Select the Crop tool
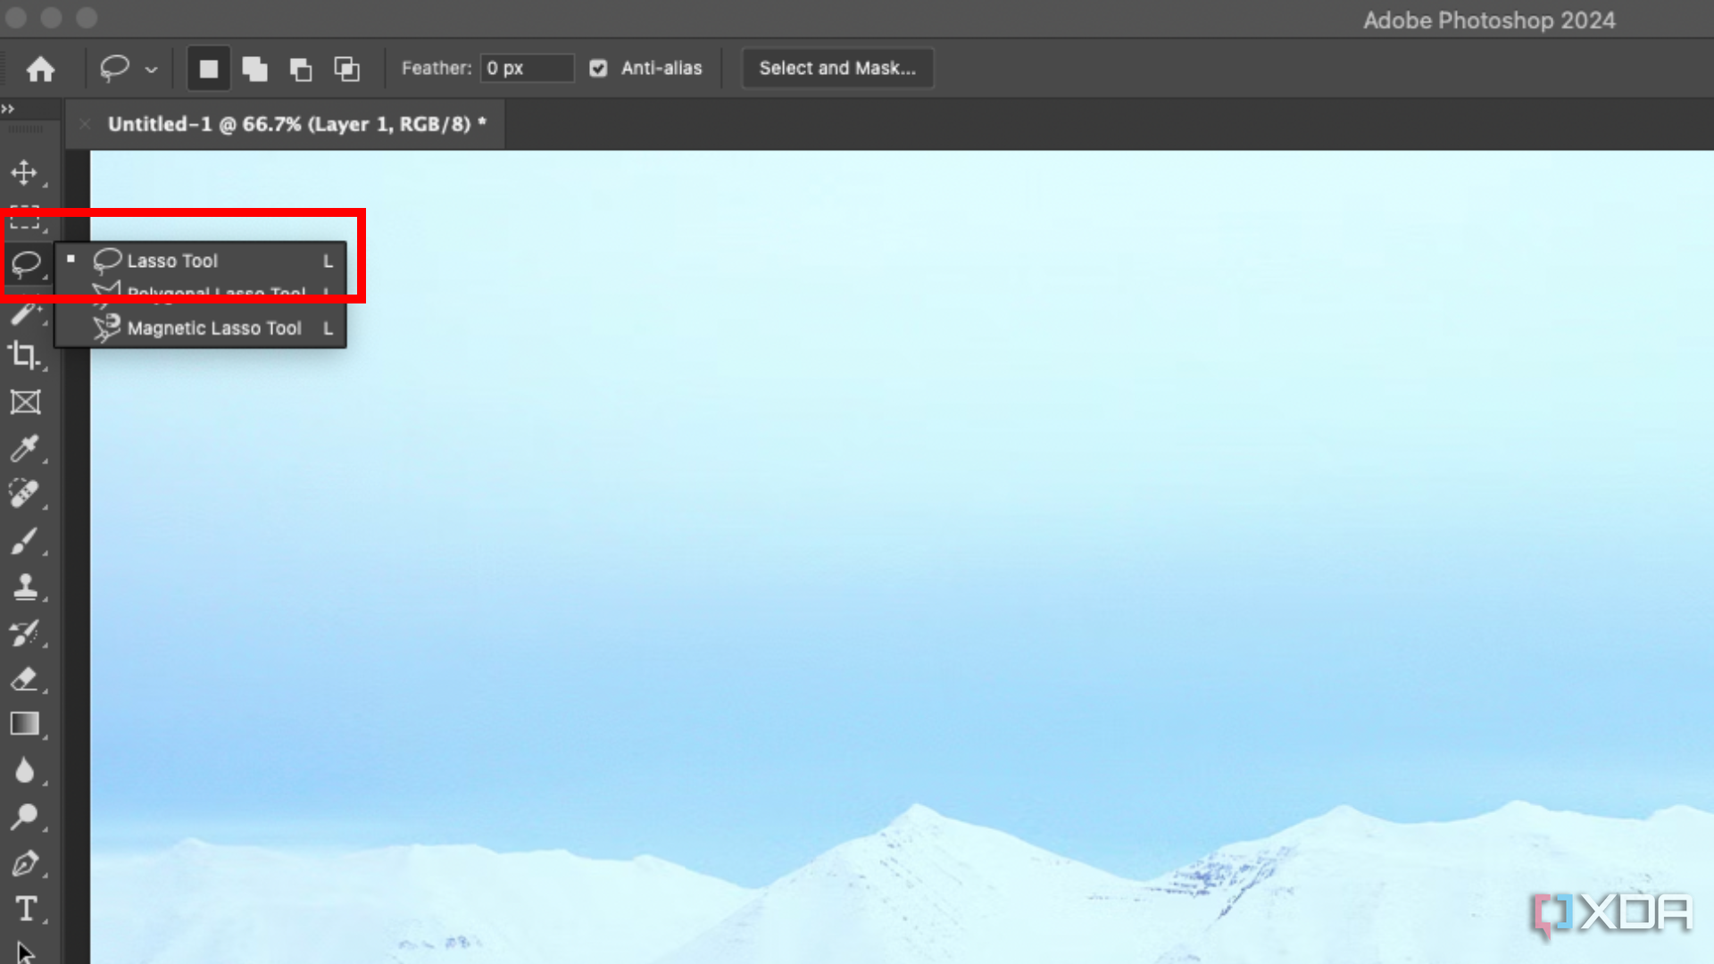The image size is (1714, 964). (25, 355)
